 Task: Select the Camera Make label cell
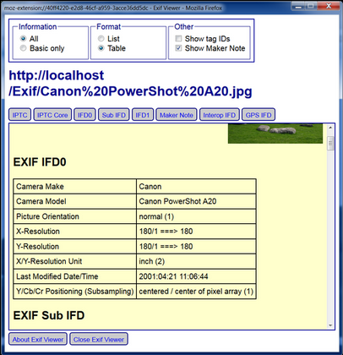(75, 186)
